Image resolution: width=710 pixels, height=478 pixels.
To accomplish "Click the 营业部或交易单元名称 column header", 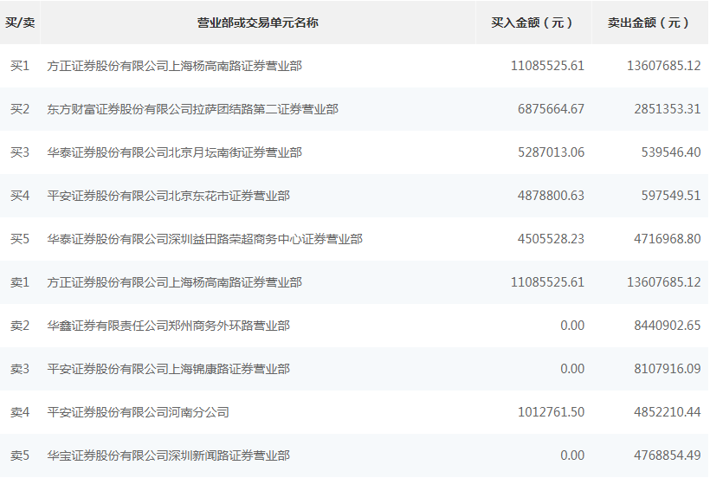I will [258, 23].
